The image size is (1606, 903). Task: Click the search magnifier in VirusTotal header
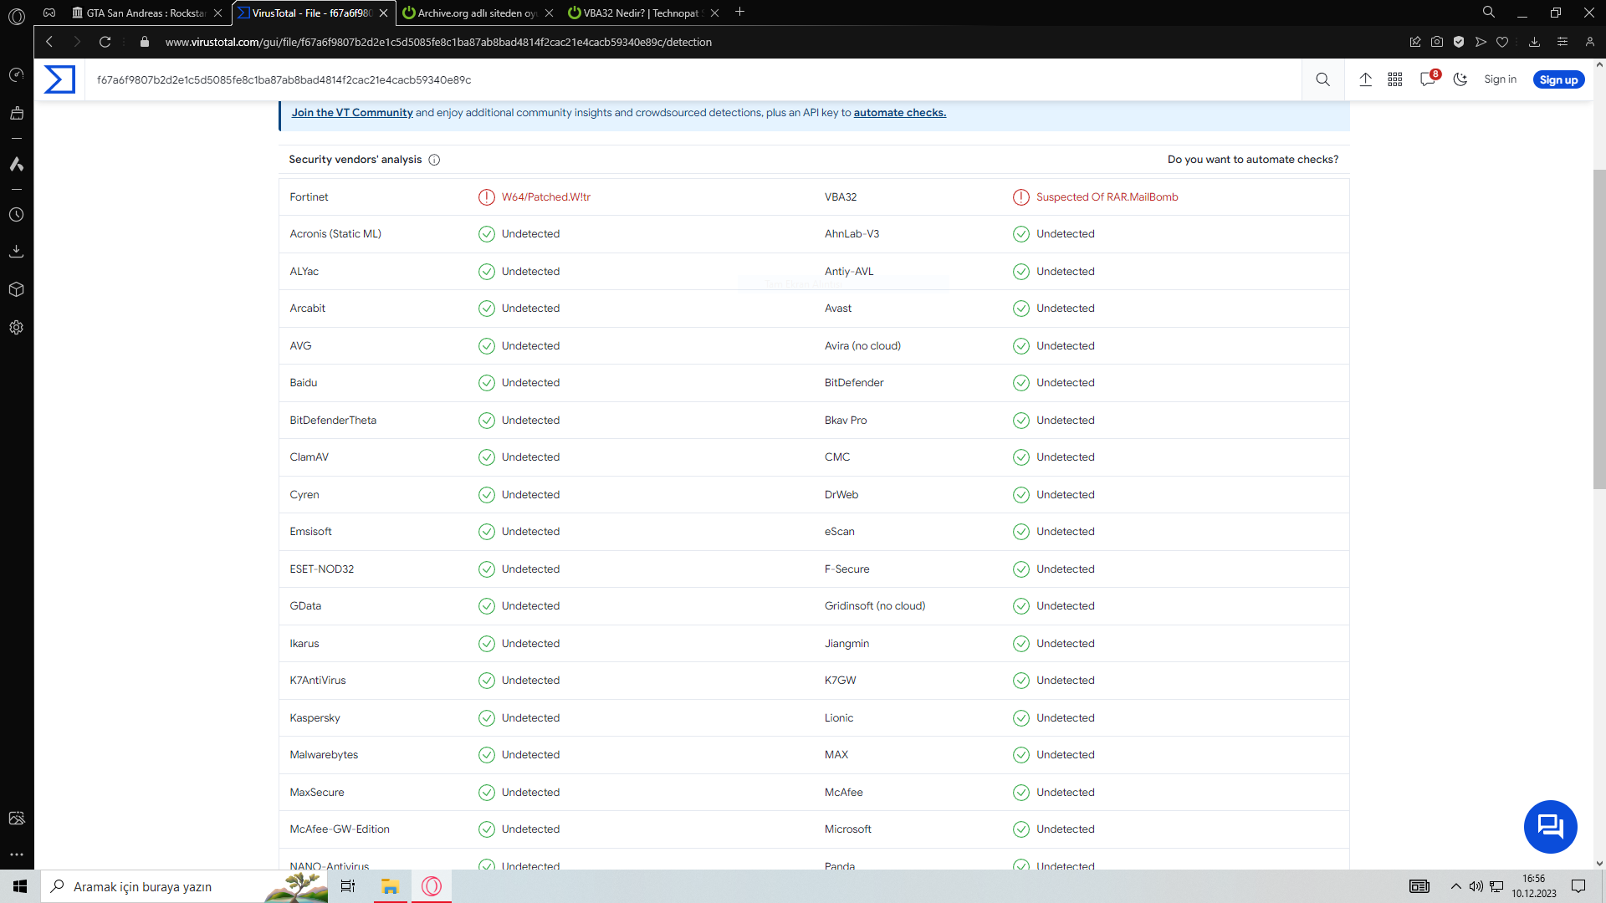click(x=1322, y=79)
